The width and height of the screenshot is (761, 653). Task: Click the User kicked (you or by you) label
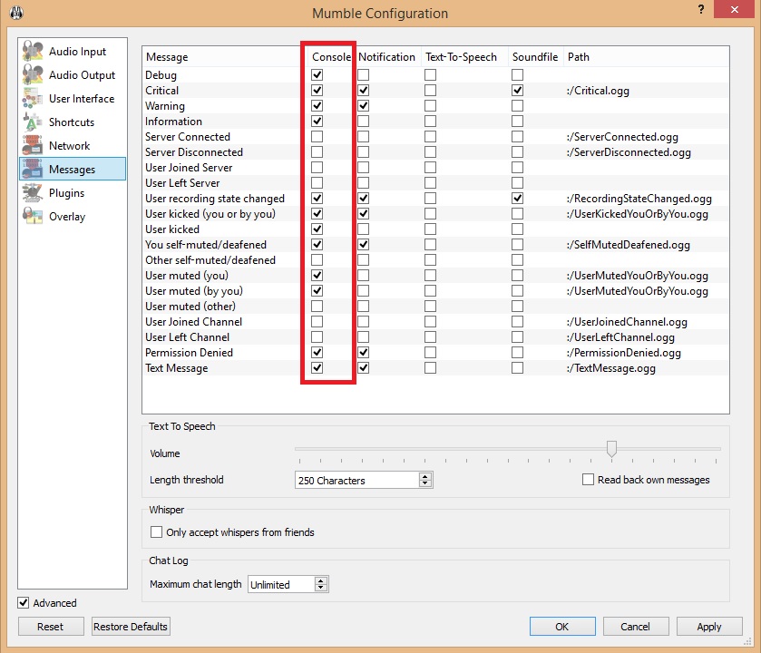coord(210,214)
